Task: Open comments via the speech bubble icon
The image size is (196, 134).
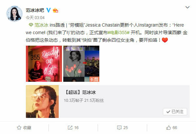Action: tap(119, 128)
